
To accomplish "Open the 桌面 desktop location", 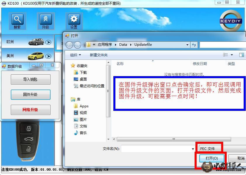I will coord(80,79).
